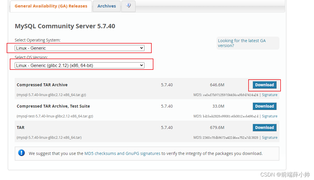
Task: Click MD5 value ce0ef7b9712597f44f4ce9b9d7414a24
Action: coord(230,95)
